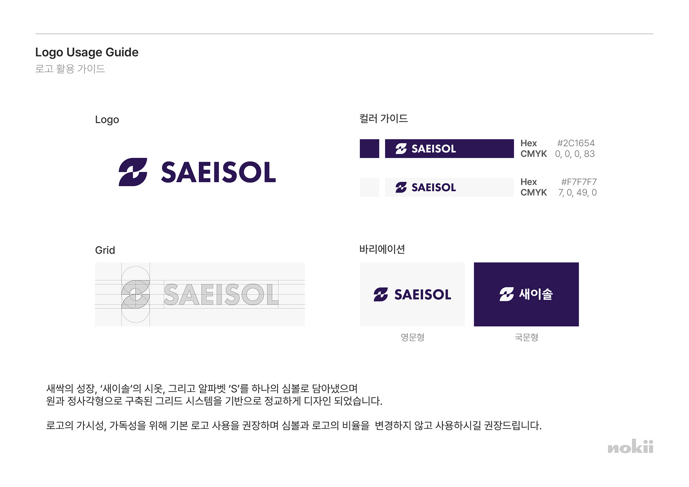The height and width of the screenshot is (487, 689).
Task: Click the Logo Usage Guide heading
Action: (x=87, y=52)
